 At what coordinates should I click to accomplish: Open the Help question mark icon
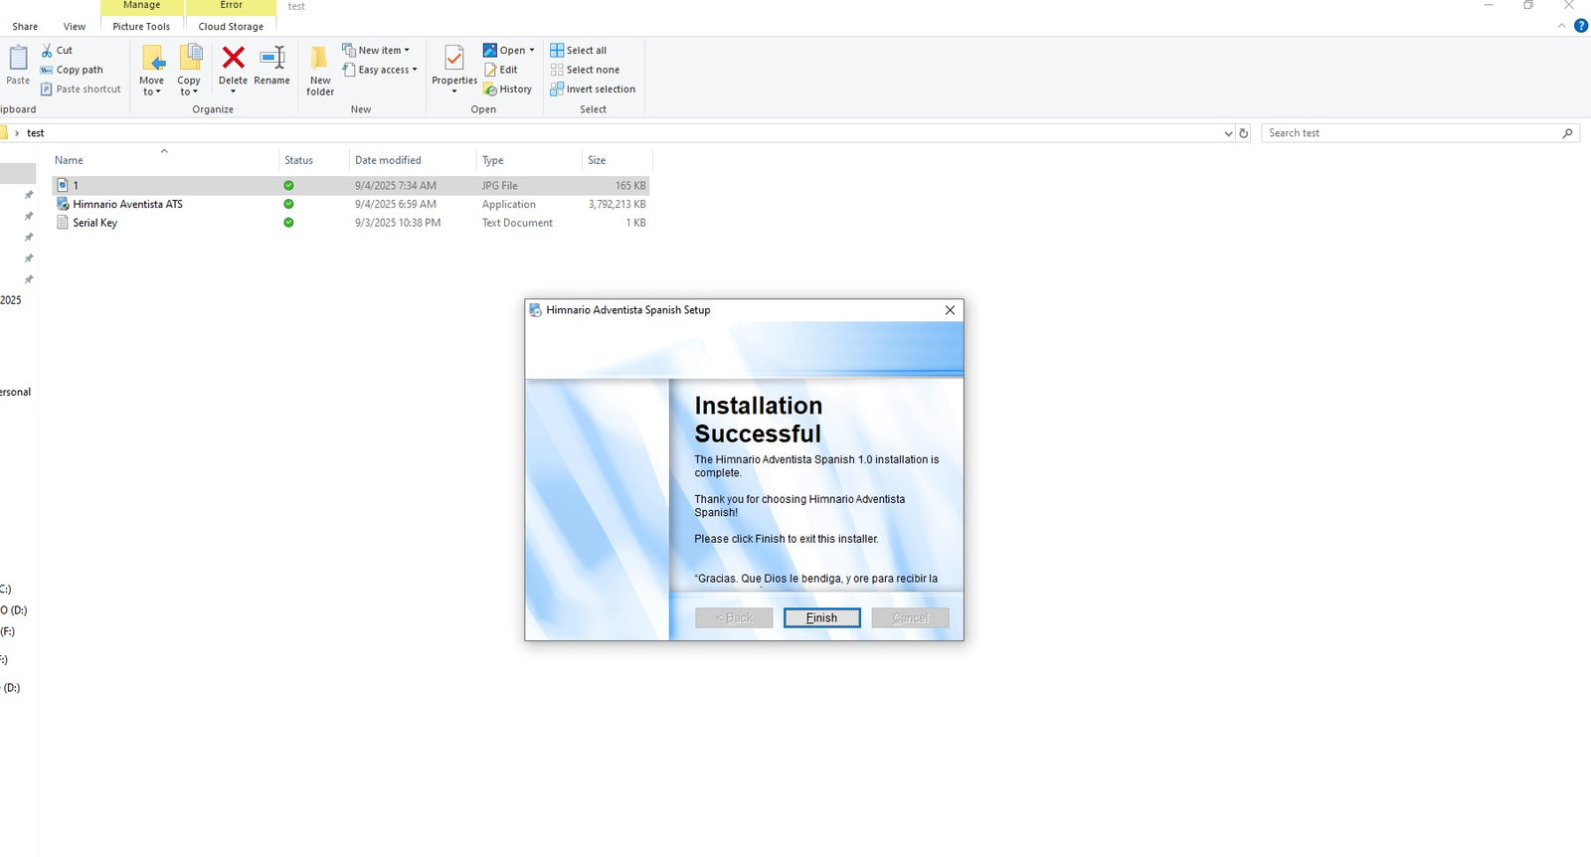1580,26
